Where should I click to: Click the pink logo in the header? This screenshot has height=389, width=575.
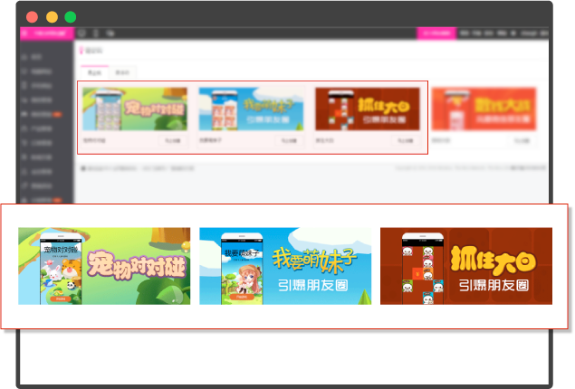point(45,32)
